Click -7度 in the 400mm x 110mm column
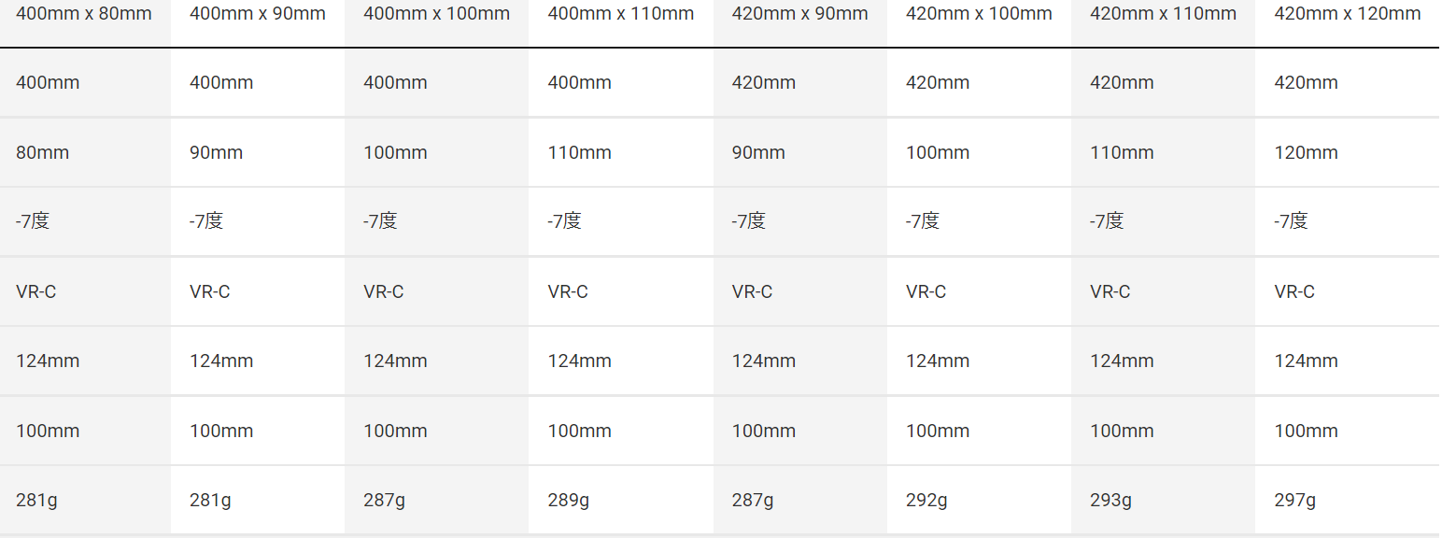The width and height of the screenshot is (1442, 538). tap(564, 221)
